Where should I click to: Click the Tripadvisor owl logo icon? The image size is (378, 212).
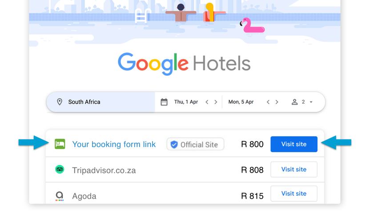coord(60,169)
